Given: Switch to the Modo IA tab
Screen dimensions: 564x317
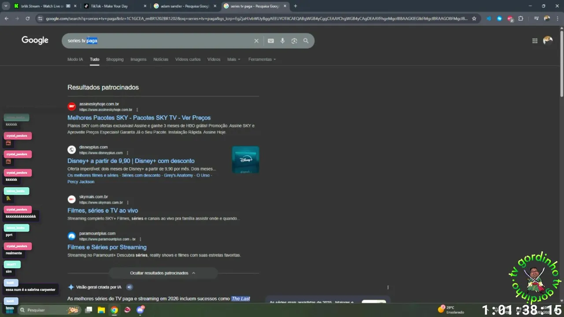Looking at the screenshot, I should [x=75, y=59].
